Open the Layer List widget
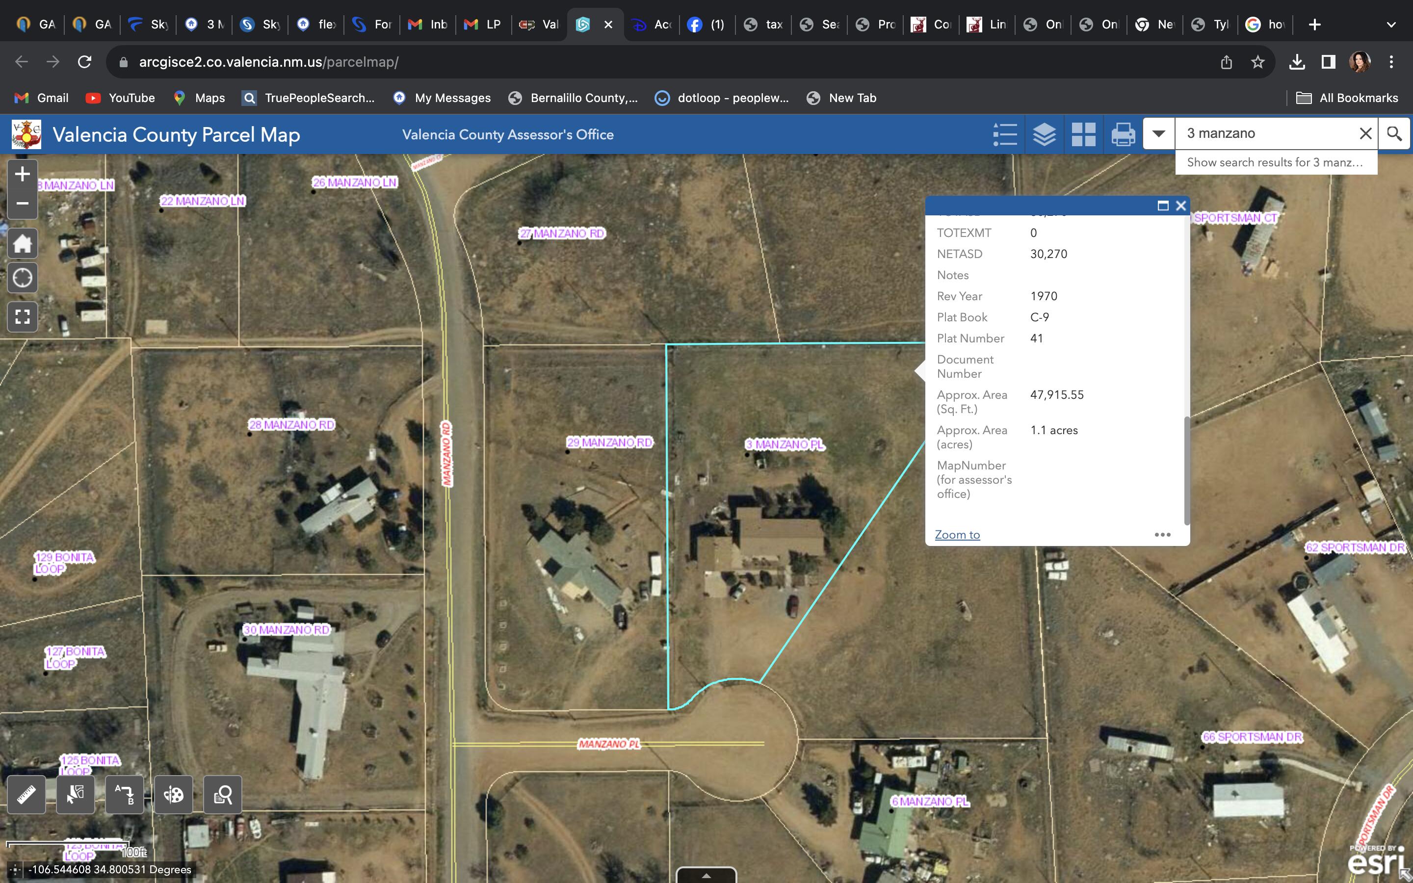This screenshot has width=1413, height=883. [x=1044, y=134]
